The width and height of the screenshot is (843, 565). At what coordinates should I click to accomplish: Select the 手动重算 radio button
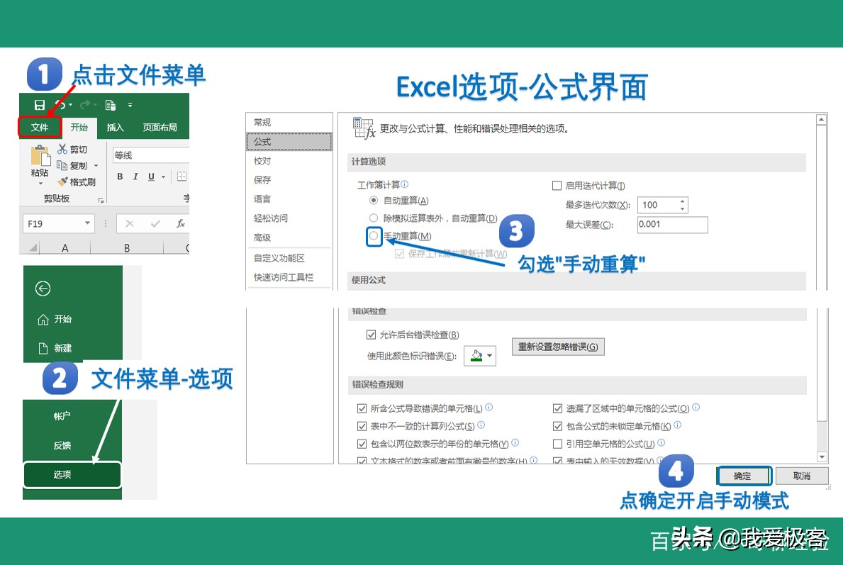pyautogui.click(x=374, y=235)
